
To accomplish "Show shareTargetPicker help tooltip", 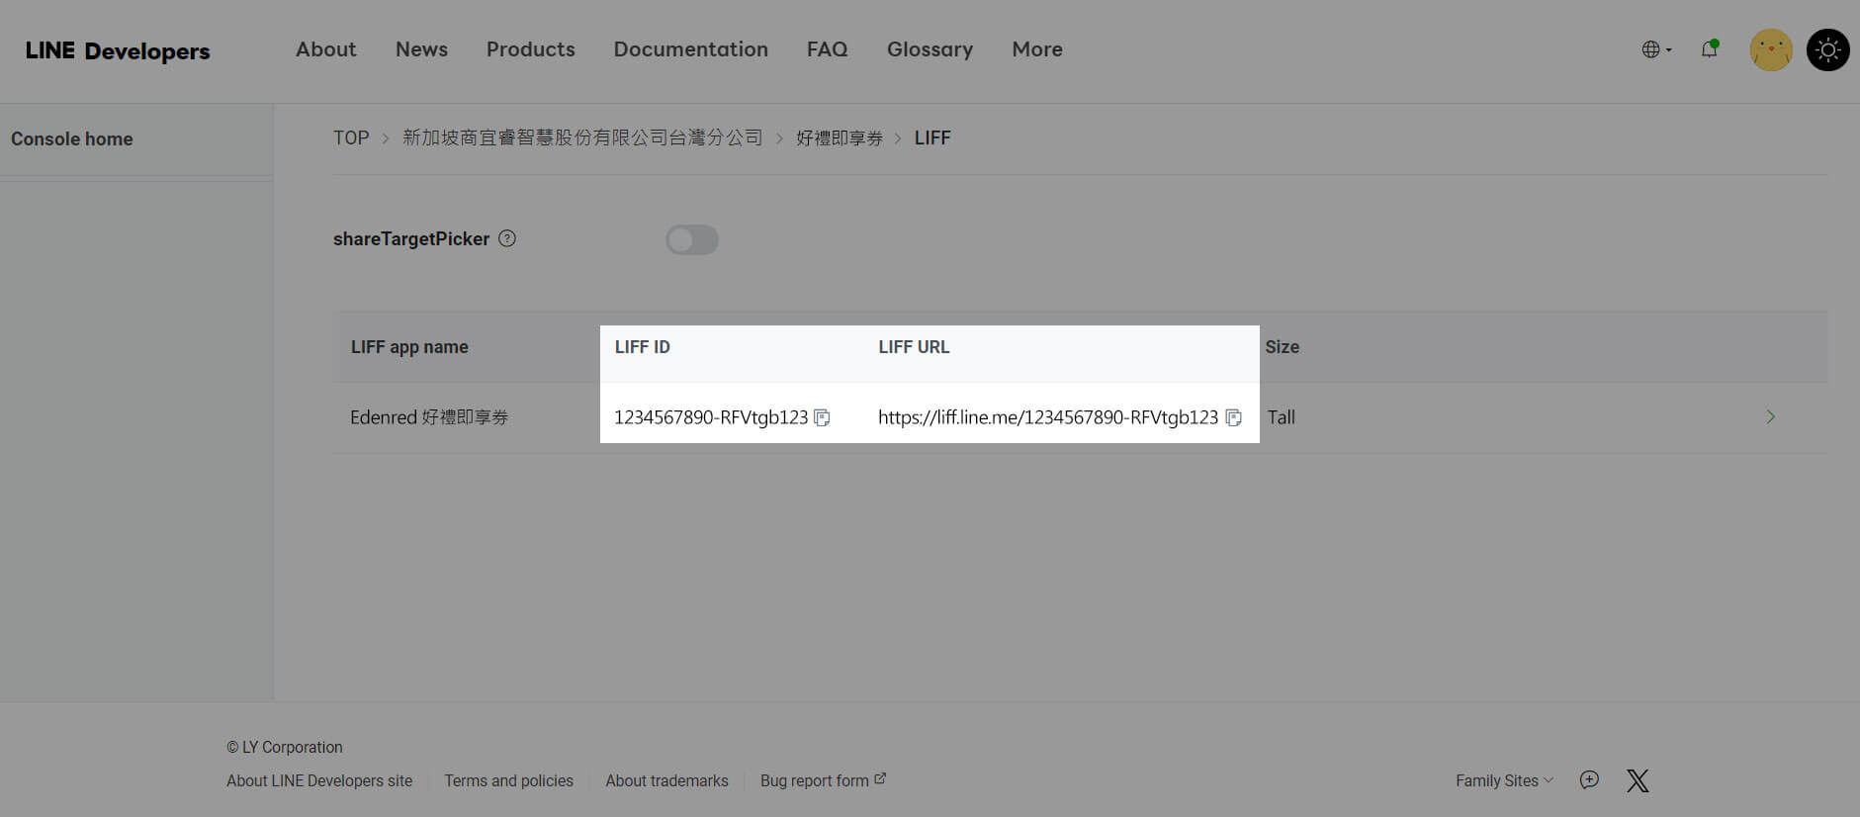I will coord(507,238).
